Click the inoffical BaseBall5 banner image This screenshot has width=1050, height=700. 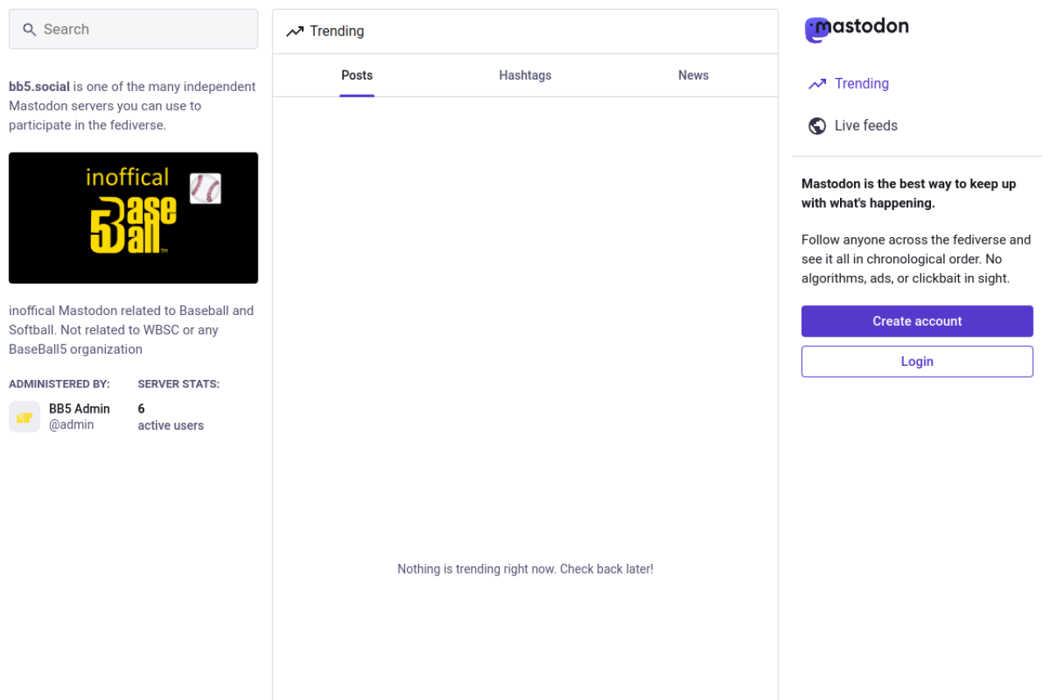tap(134, 218)
